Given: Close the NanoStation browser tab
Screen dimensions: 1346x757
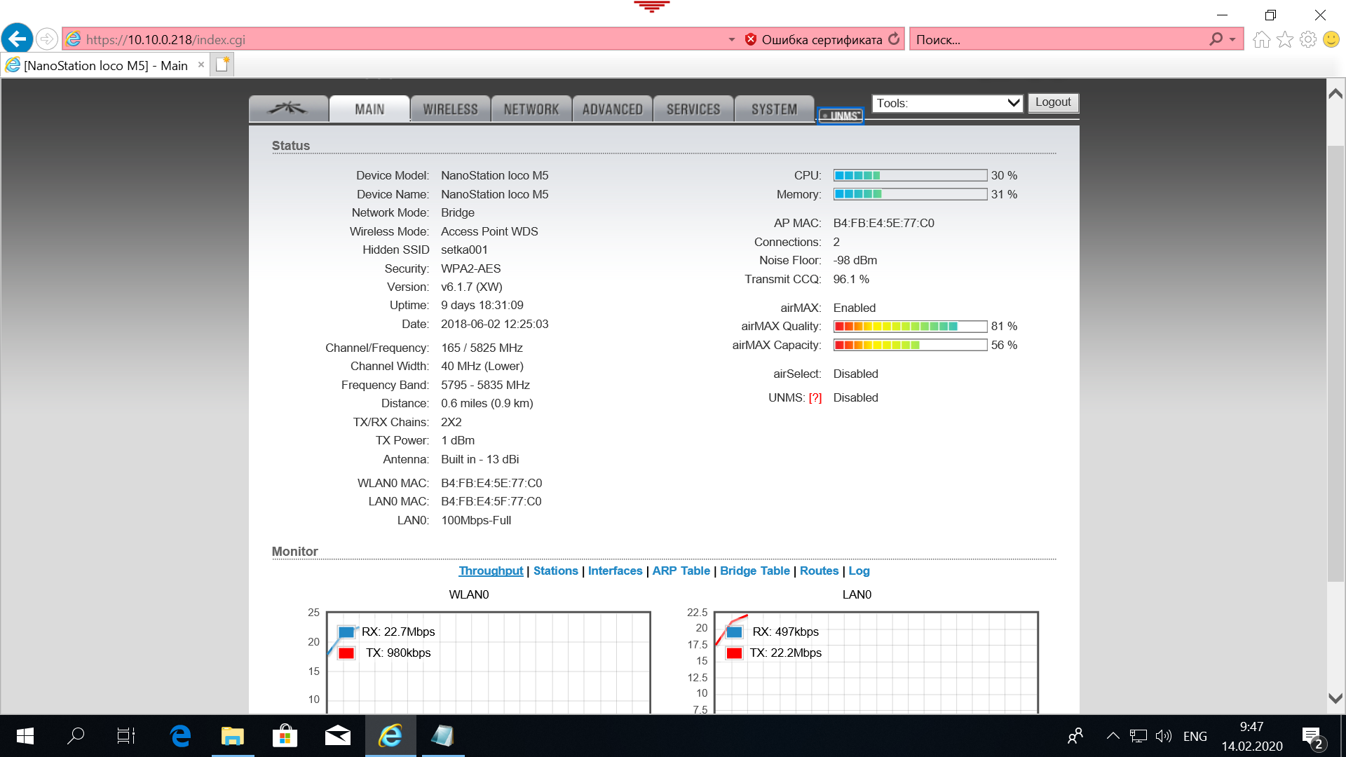Looking at the screenshot, I should (x=201, y=64).
